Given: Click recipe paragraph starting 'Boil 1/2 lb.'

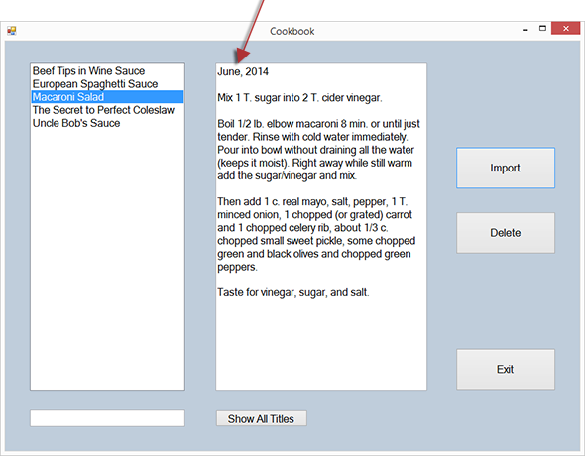Looking at the screenshot, I should (x=318, y=150).
